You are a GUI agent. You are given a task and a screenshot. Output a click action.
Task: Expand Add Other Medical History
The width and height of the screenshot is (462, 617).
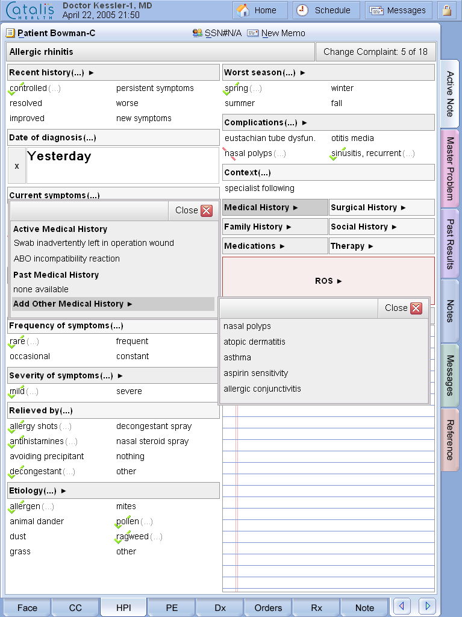point(113,304)
